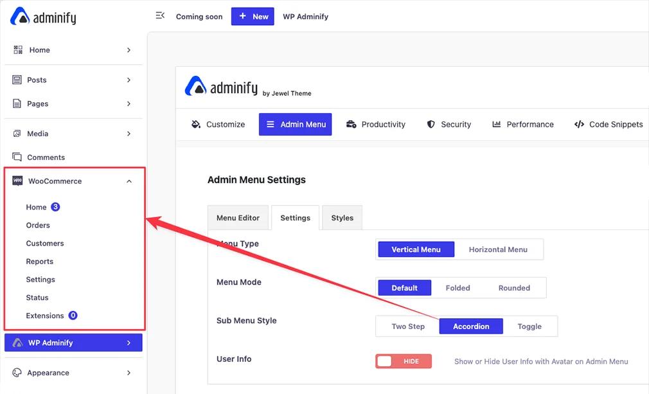The image size is (649, 394).
Task: Open WooCommerce Customers submenu
Action: click(45, 244)
